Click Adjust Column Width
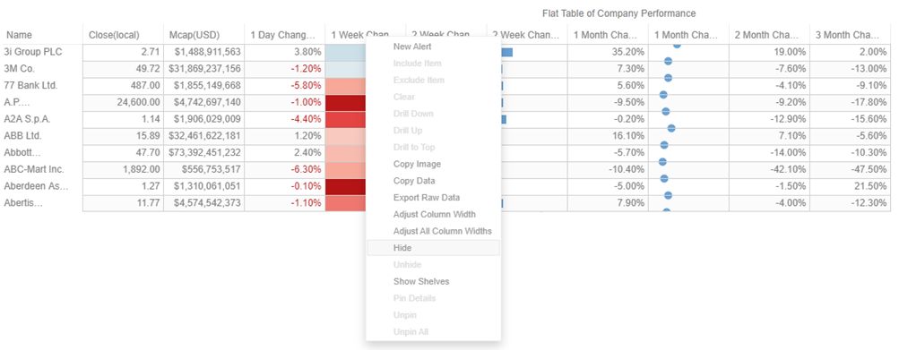 [433, 214]
